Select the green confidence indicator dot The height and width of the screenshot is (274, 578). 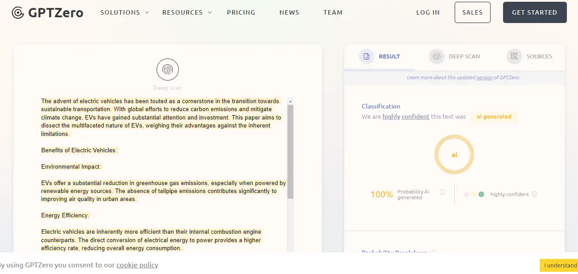click(x=481, y=194)
